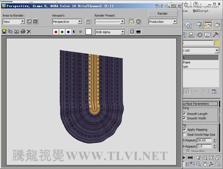Toggle the Lock to Viewport icon
Screen dimensions: 223x169
pyautogui.click(x=88, y=22)
